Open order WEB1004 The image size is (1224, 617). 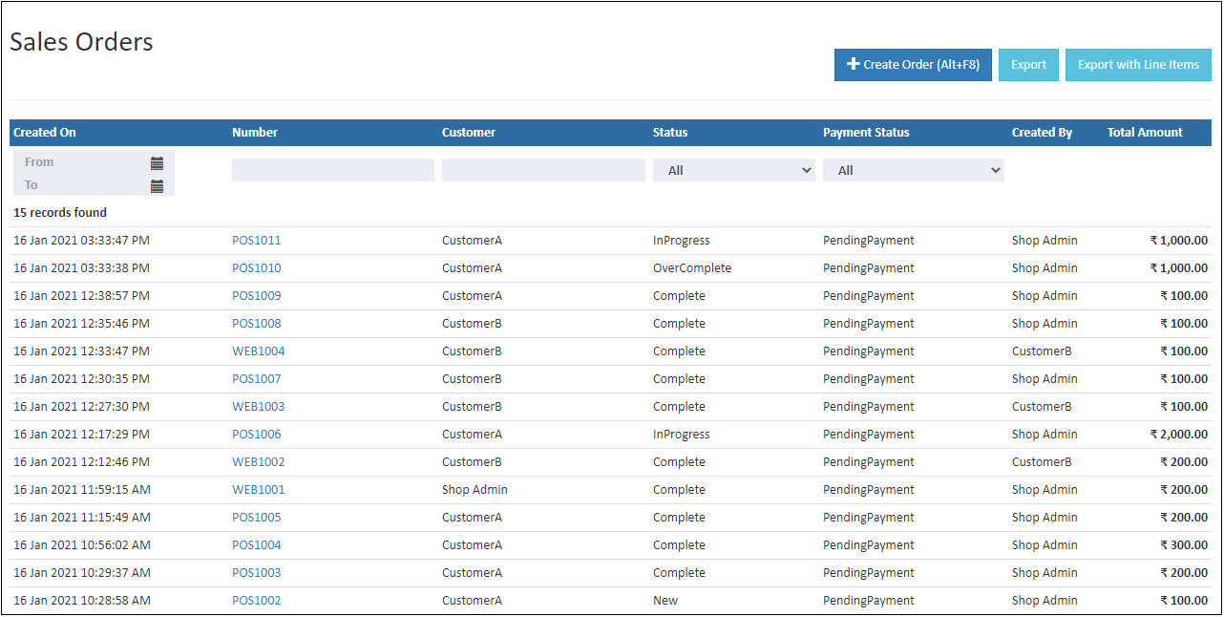pyautogui.click(x=258, y=351)
